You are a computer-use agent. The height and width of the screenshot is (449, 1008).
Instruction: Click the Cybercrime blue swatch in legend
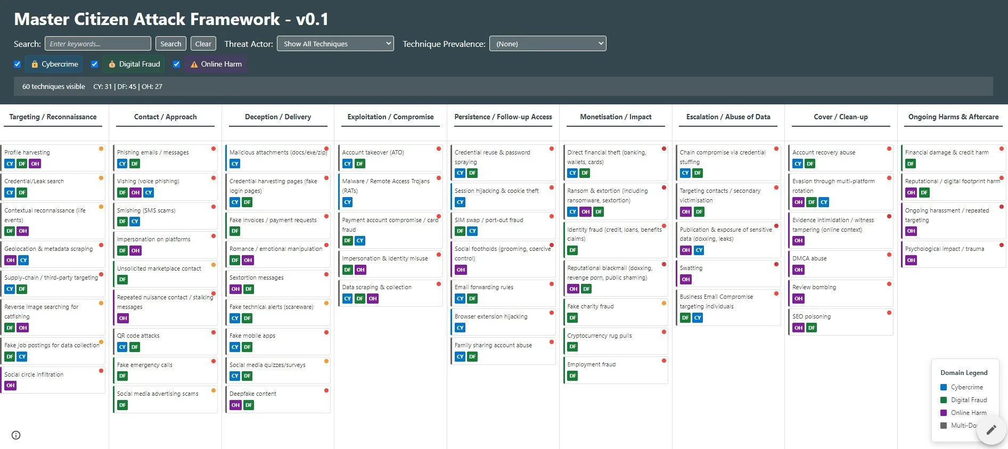(944, 387)
